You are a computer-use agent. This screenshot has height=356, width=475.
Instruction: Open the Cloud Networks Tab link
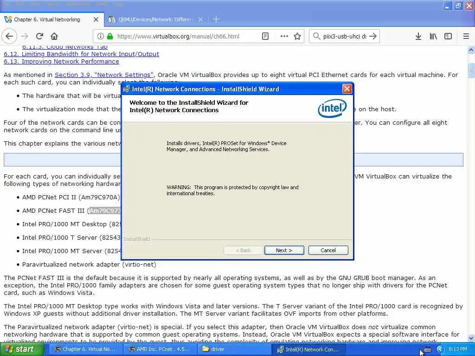[65, 47]
